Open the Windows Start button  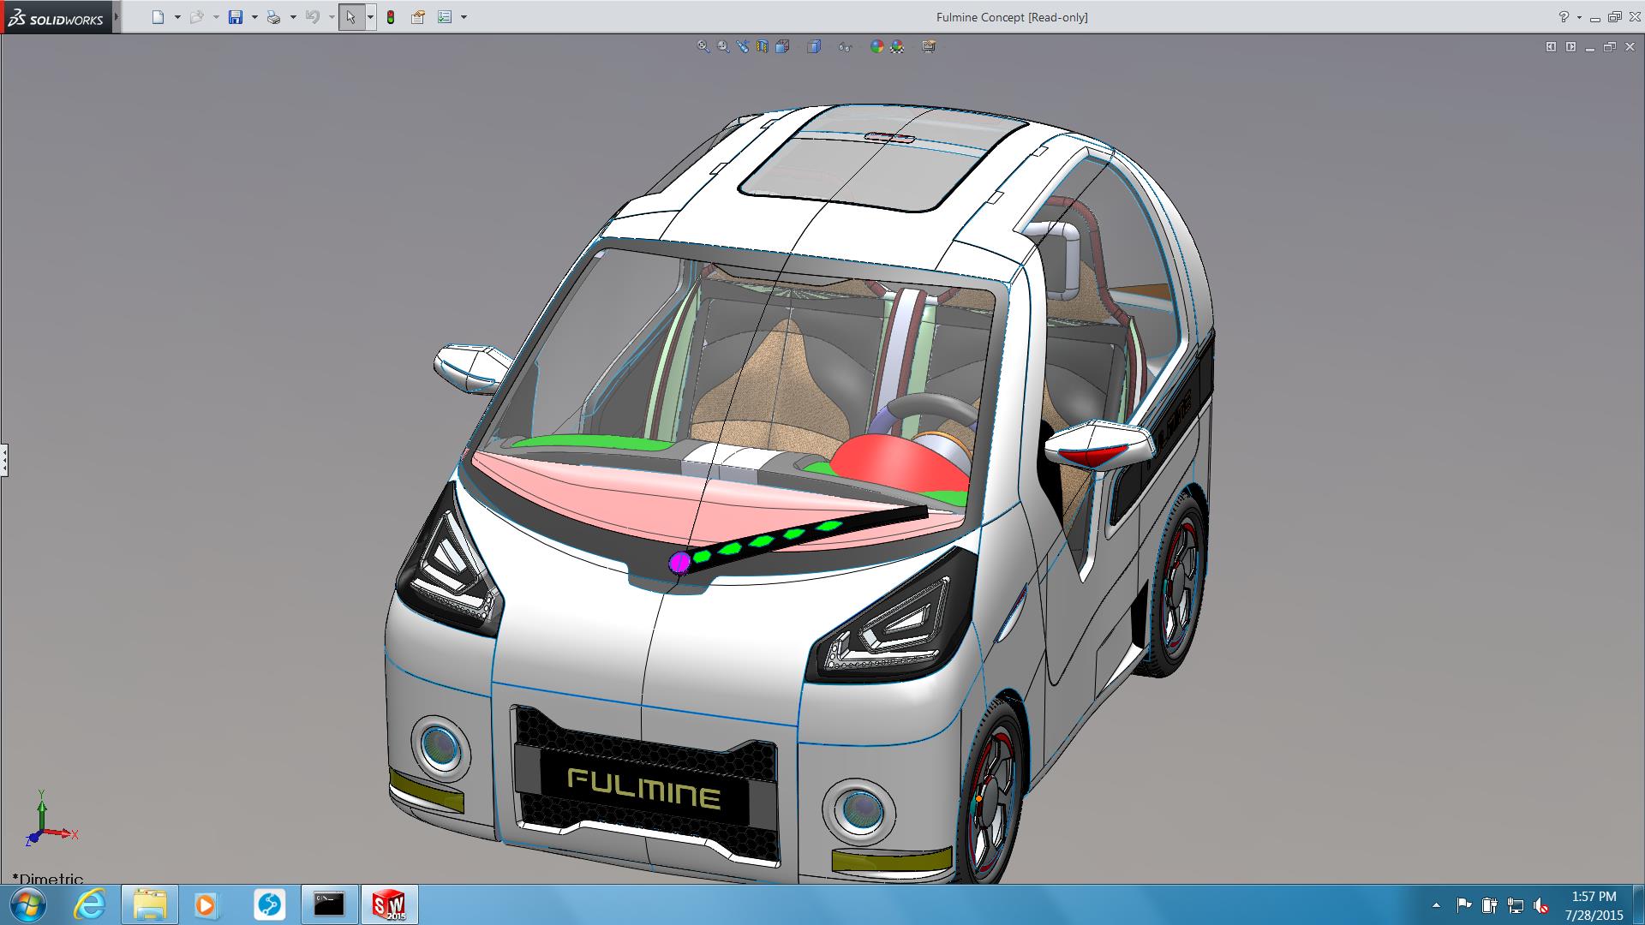click(x=27, y=904)
